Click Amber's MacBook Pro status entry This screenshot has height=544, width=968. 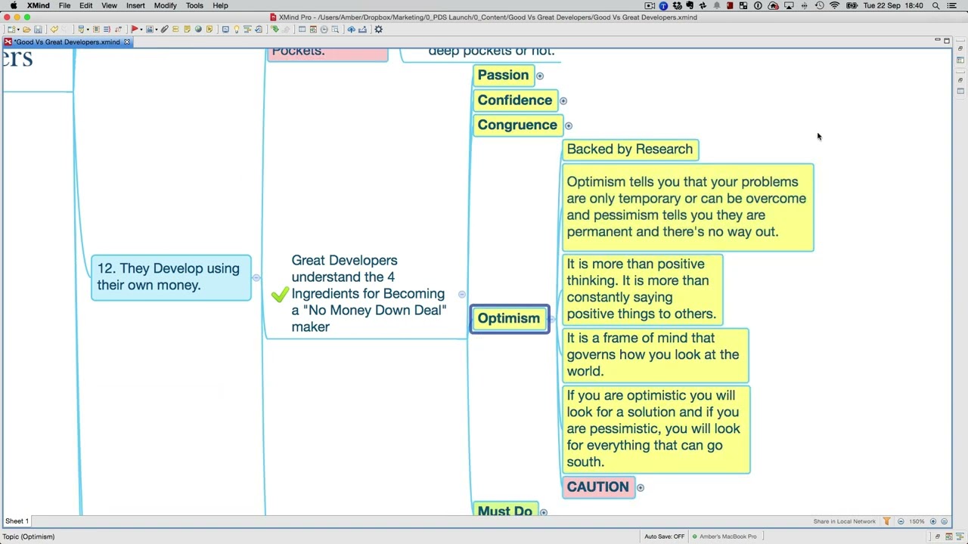coord(724,536)
